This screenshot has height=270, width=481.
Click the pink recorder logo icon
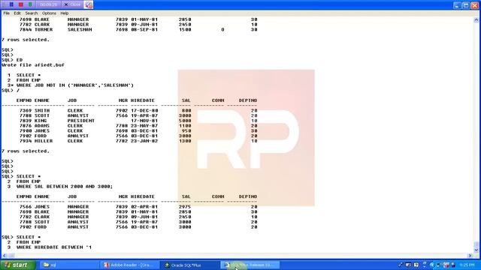pyautogui.click(x=89, y=4)
